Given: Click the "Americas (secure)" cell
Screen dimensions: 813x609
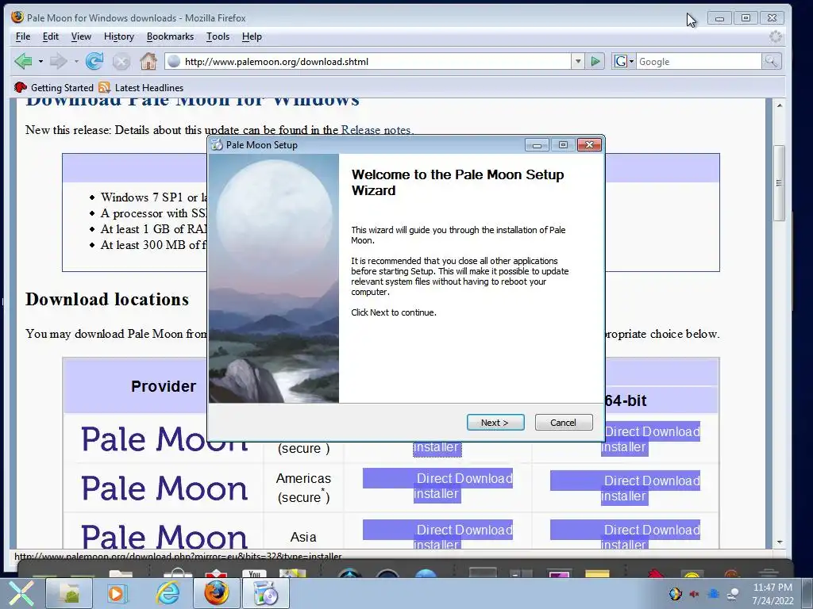Looking at the screenshot, I should (x=303, y=488).
